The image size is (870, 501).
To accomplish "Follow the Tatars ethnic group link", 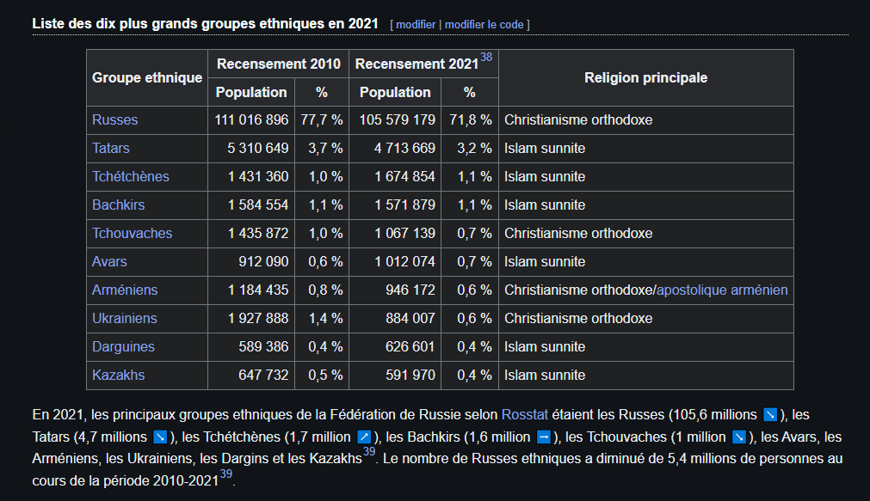I will pos(111,148).
